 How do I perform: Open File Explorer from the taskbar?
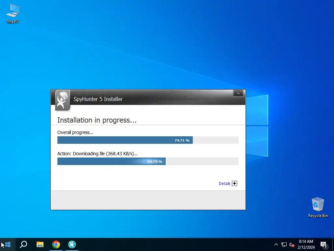tap(40, 244)
